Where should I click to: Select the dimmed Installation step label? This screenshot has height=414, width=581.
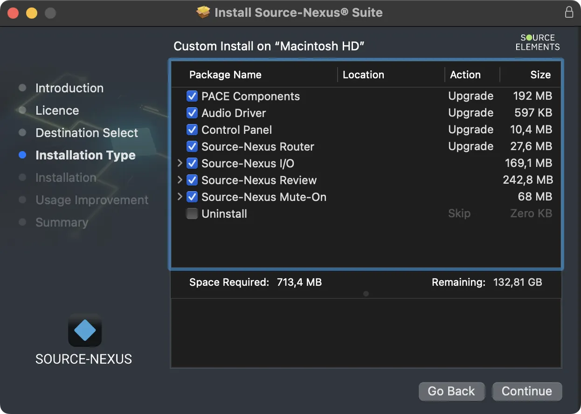66,178
